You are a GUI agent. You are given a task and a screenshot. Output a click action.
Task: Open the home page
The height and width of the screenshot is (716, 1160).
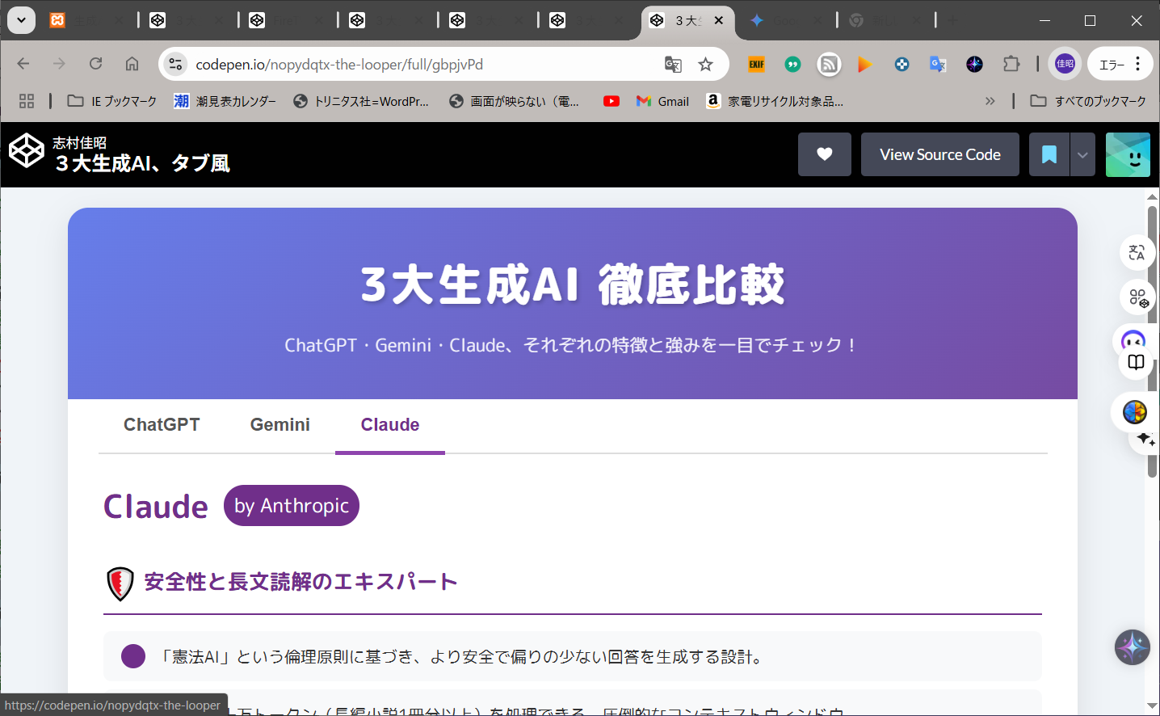tap(132, 64)
